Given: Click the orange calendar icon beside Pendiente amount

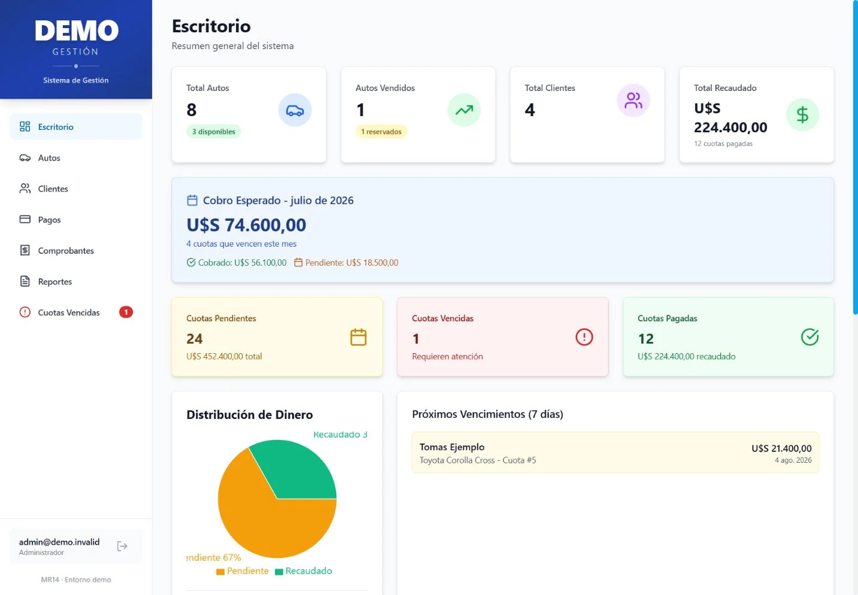Looking at the screenshot, I should click(298, 262).
